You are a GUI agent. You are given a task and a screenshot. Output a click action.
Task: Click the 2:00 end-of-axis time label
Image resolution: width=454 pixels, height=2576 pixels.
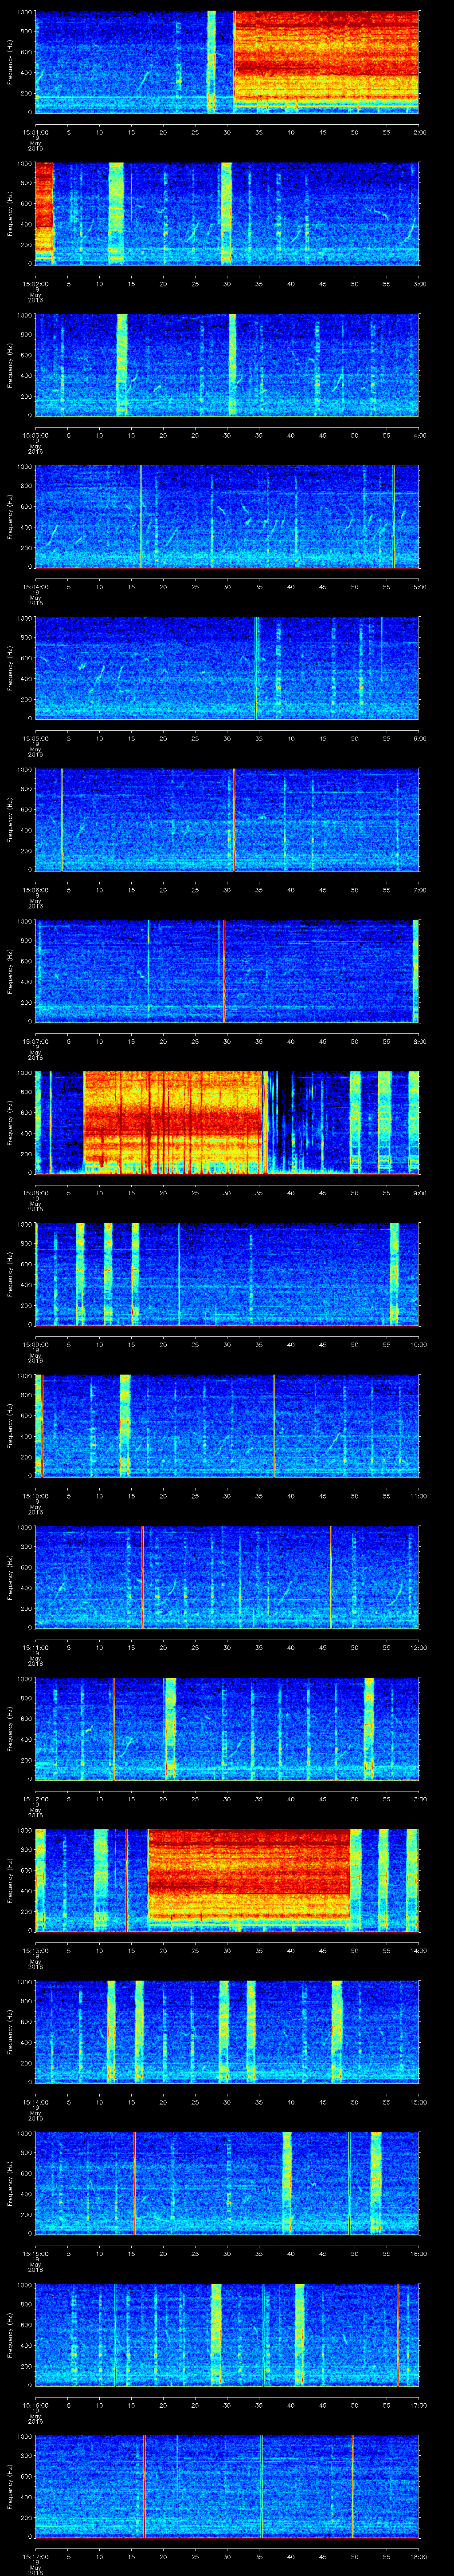pos(419,132)
